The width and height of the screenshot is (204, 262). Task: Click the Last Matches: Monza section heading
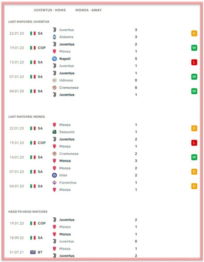(27, 117)
